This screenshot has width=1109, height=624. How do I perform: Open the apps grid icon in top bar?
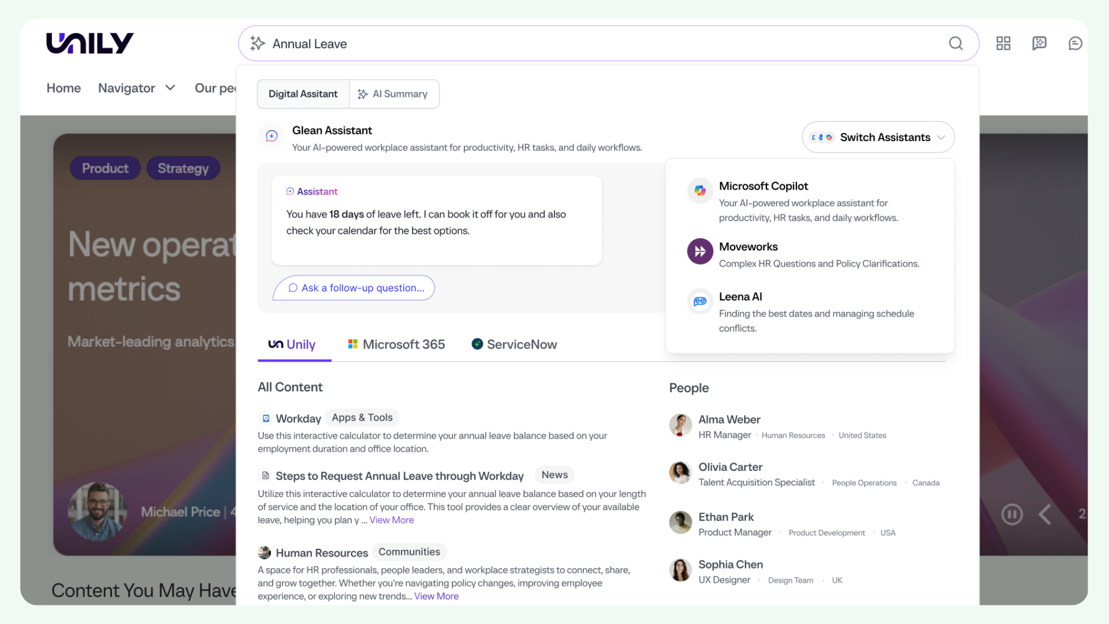click(1003, 43)
